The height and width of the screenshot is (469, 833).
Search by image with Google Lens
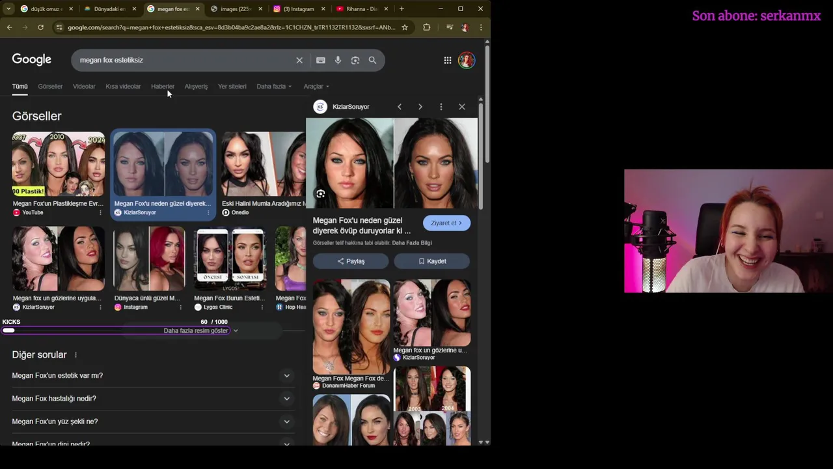pyautogui.click(x=355, y=60)
